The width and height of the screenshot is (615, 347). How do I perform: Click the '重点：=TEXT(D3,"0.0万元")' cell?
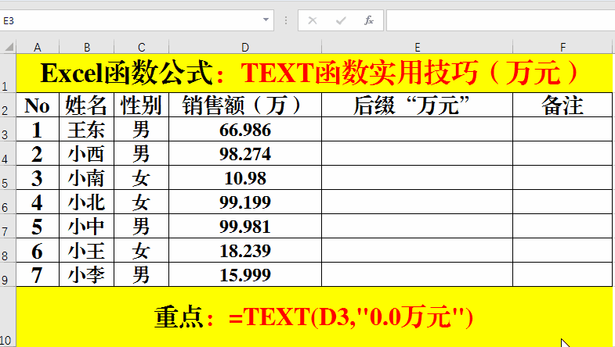point(314,317)
